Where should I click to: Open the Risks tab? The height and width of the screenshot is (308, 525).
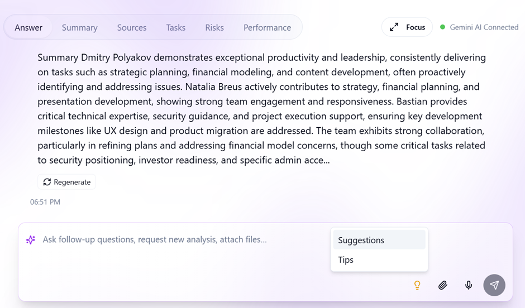[x=214, y=27]
